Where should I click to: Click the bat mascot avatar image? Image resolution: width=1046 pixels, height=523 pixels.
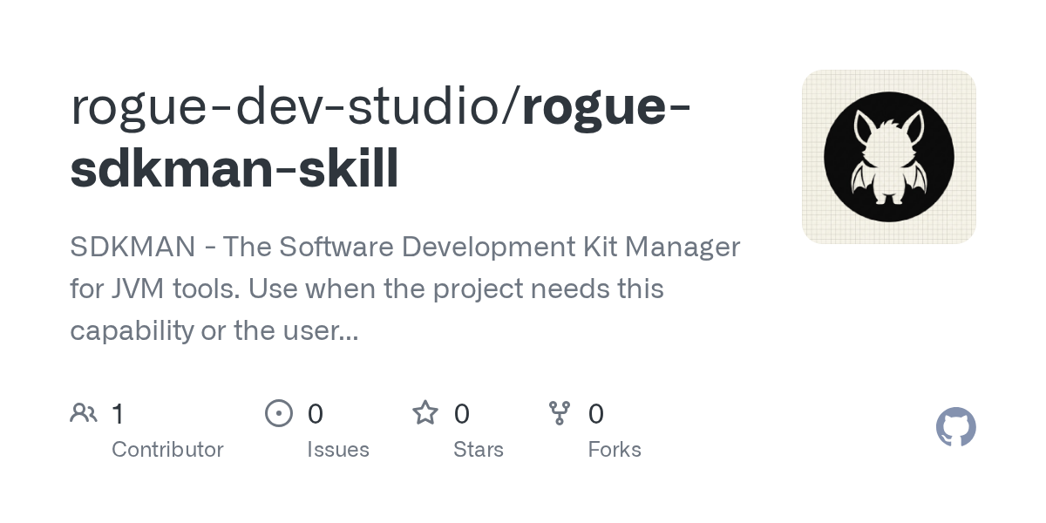coord(888,157)
